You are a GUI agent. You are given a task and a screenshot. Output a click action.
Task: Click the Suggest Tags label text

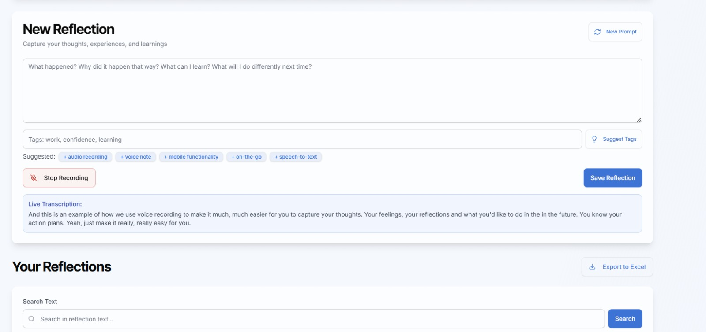pos(620,139)
